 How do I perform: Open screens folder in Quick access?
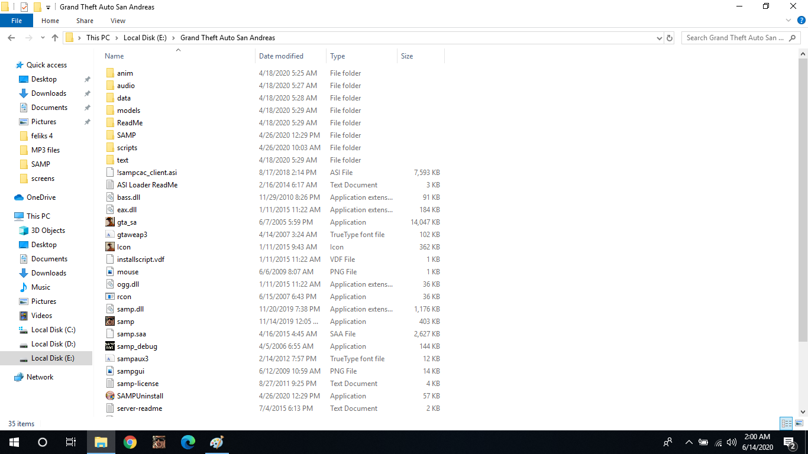[43, 179]
